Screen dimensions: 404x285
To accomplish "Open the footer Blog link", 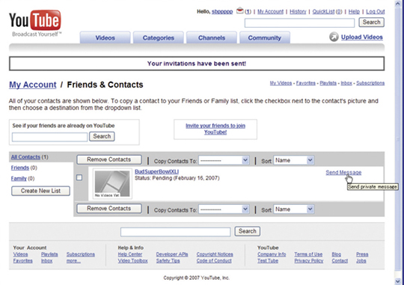I will point(336,254).
